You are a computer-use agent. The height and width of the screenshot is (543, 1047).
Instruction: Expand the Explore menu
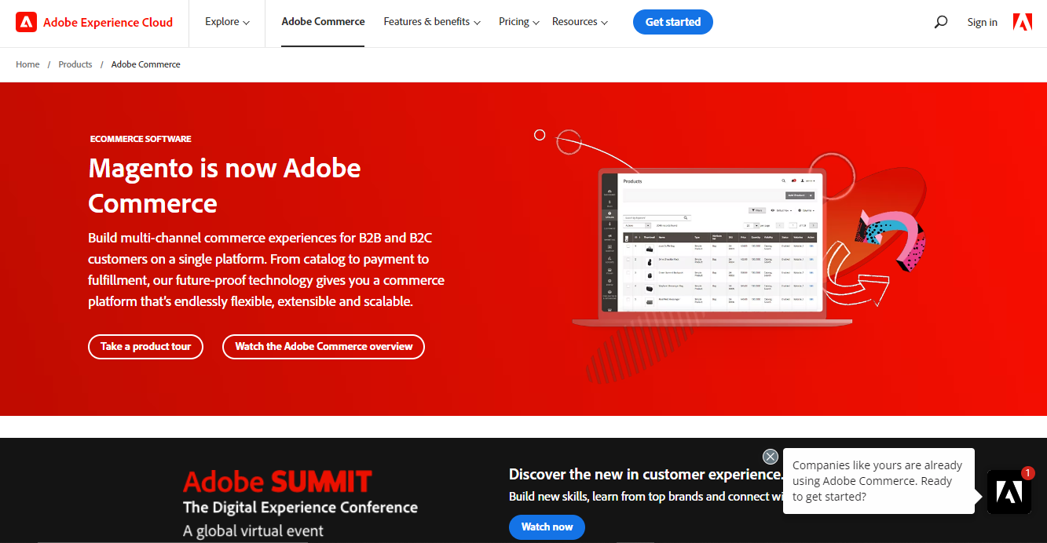click(227, 22)
